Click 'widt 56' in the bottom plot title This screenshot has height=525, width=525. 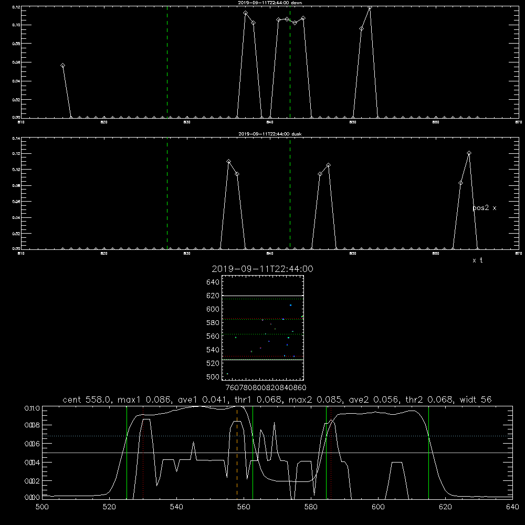[476, 400]
